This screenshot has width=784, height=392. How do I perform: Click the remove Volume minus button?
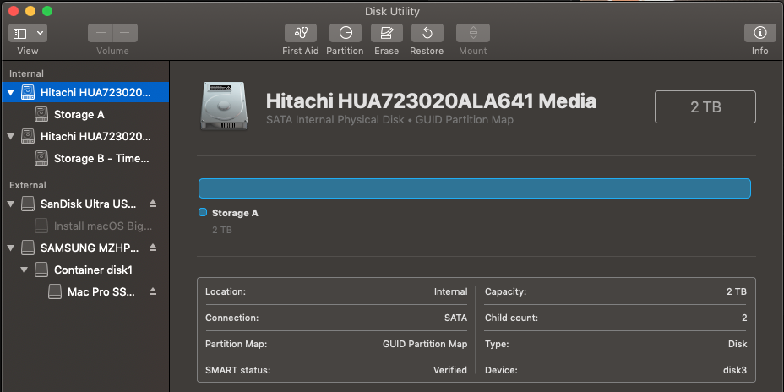click(x=125, y=34)
